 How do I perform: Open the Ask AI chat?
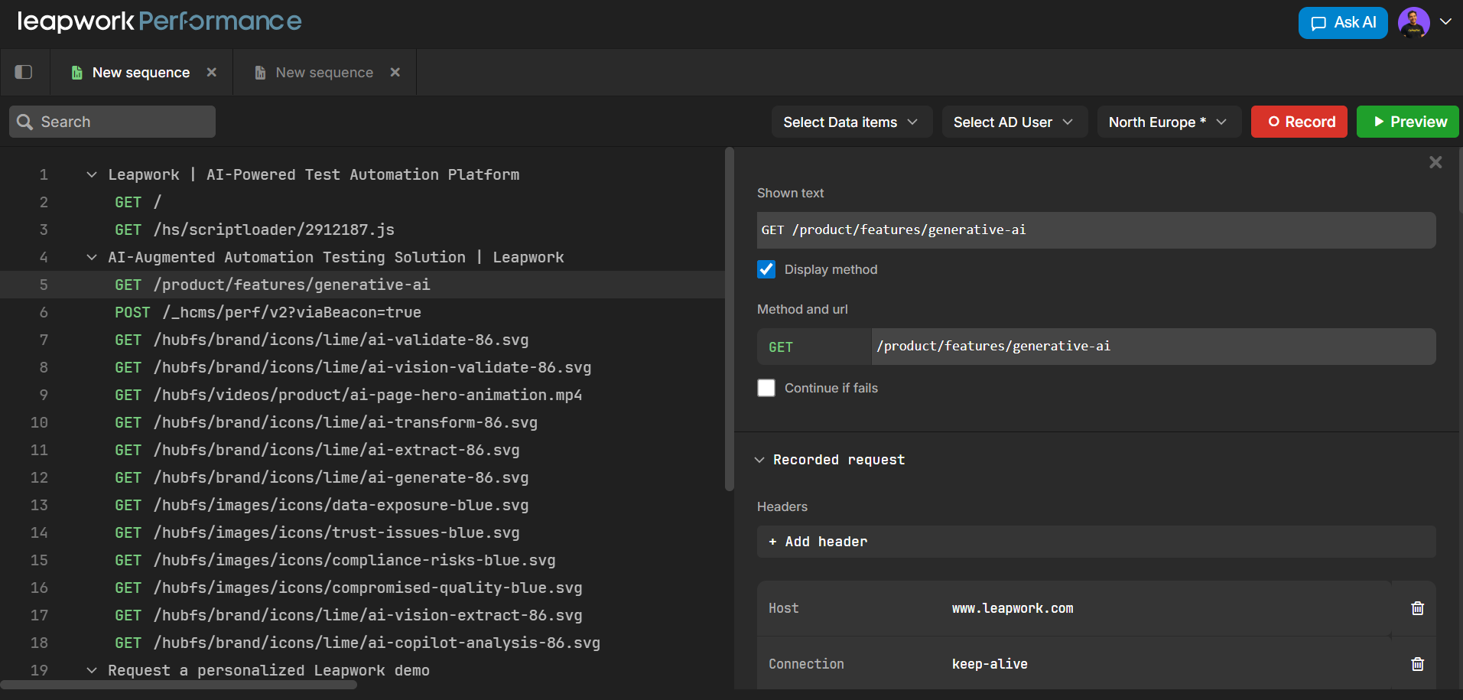tap(1342, 23)
